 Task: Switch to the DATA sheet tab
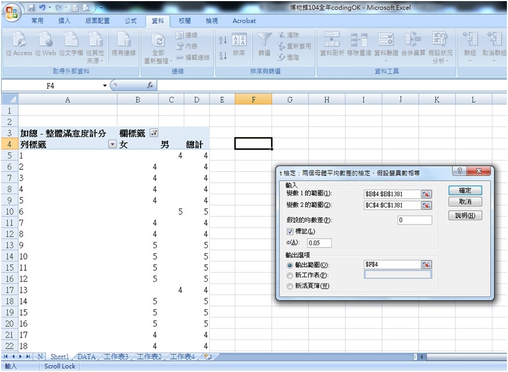87,357
